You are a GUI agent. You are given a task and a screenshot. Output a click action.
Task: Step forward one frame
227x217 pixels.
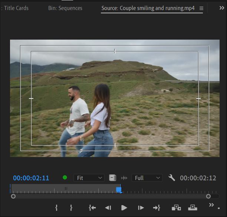pyautogui.click(x=141, y=208)
